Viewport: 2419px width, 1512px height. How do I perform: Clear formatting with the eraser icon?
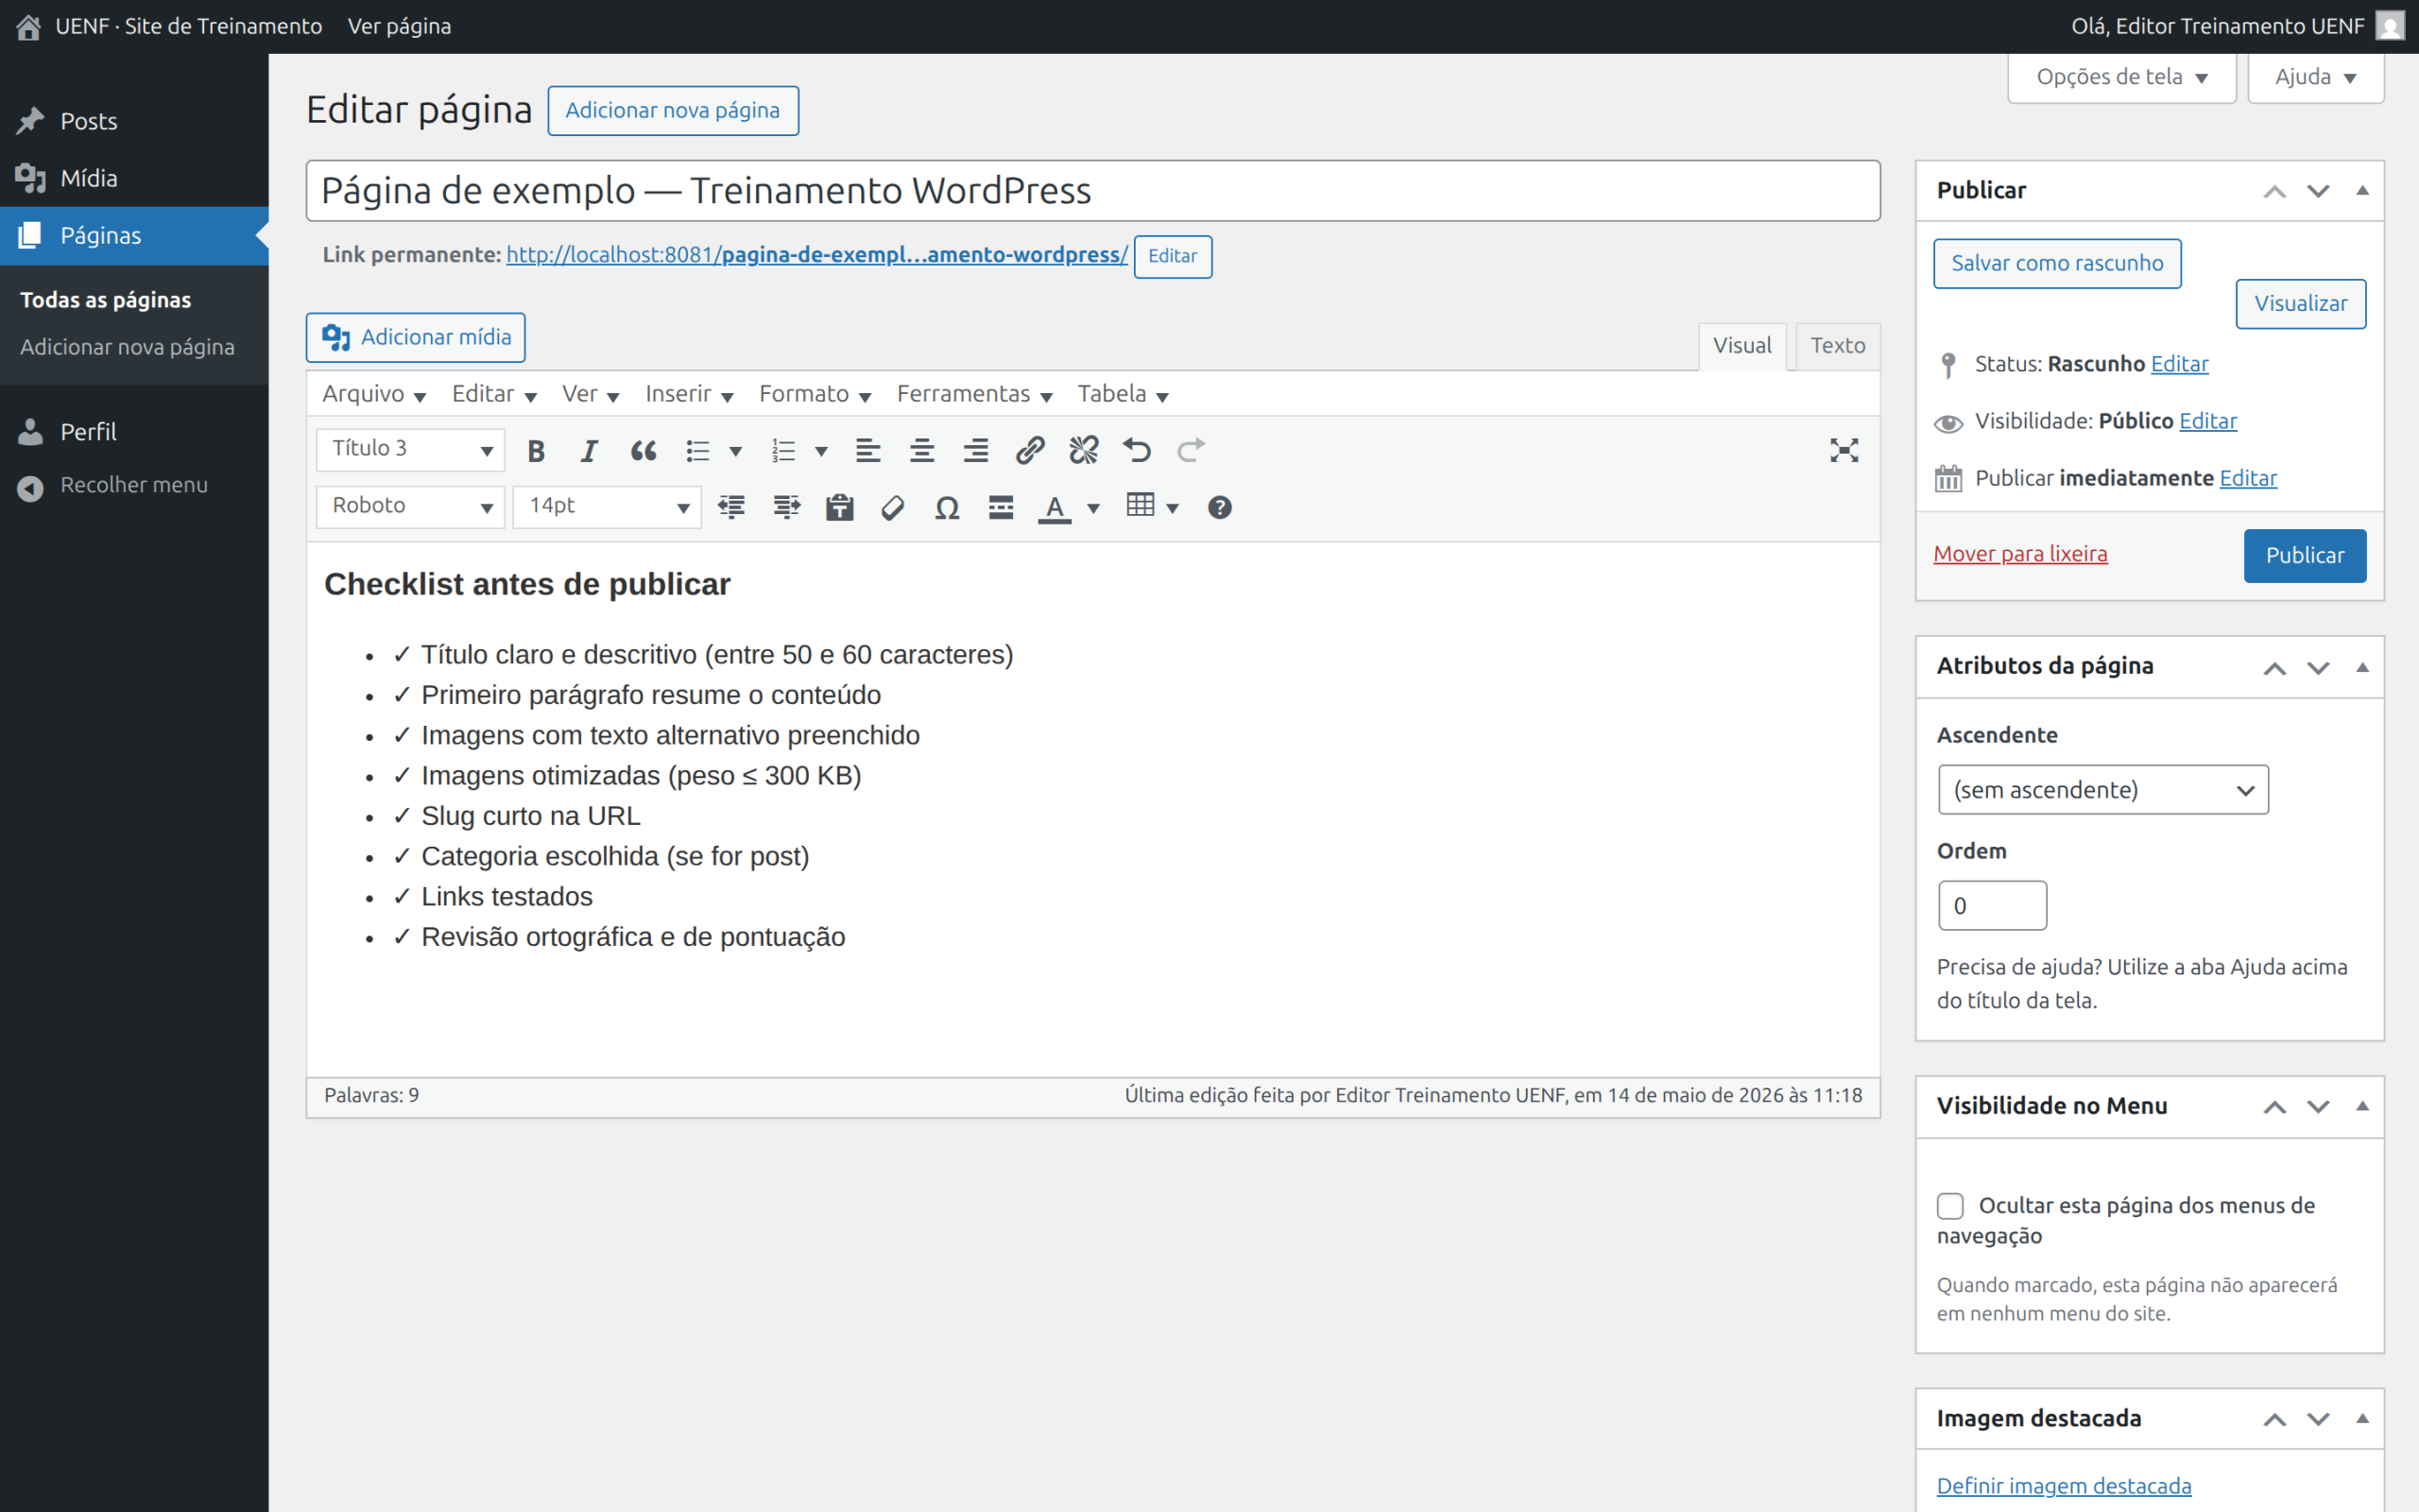tap(894, 508)
